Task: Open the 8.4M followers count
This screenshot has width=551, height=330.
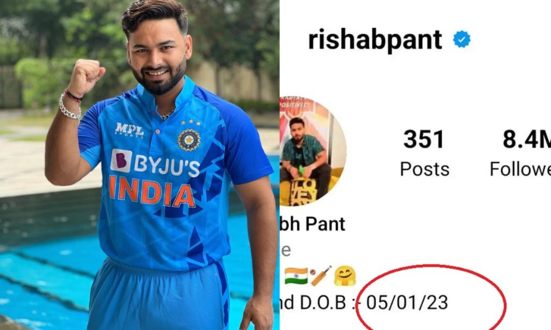Action: coord(526,139)
